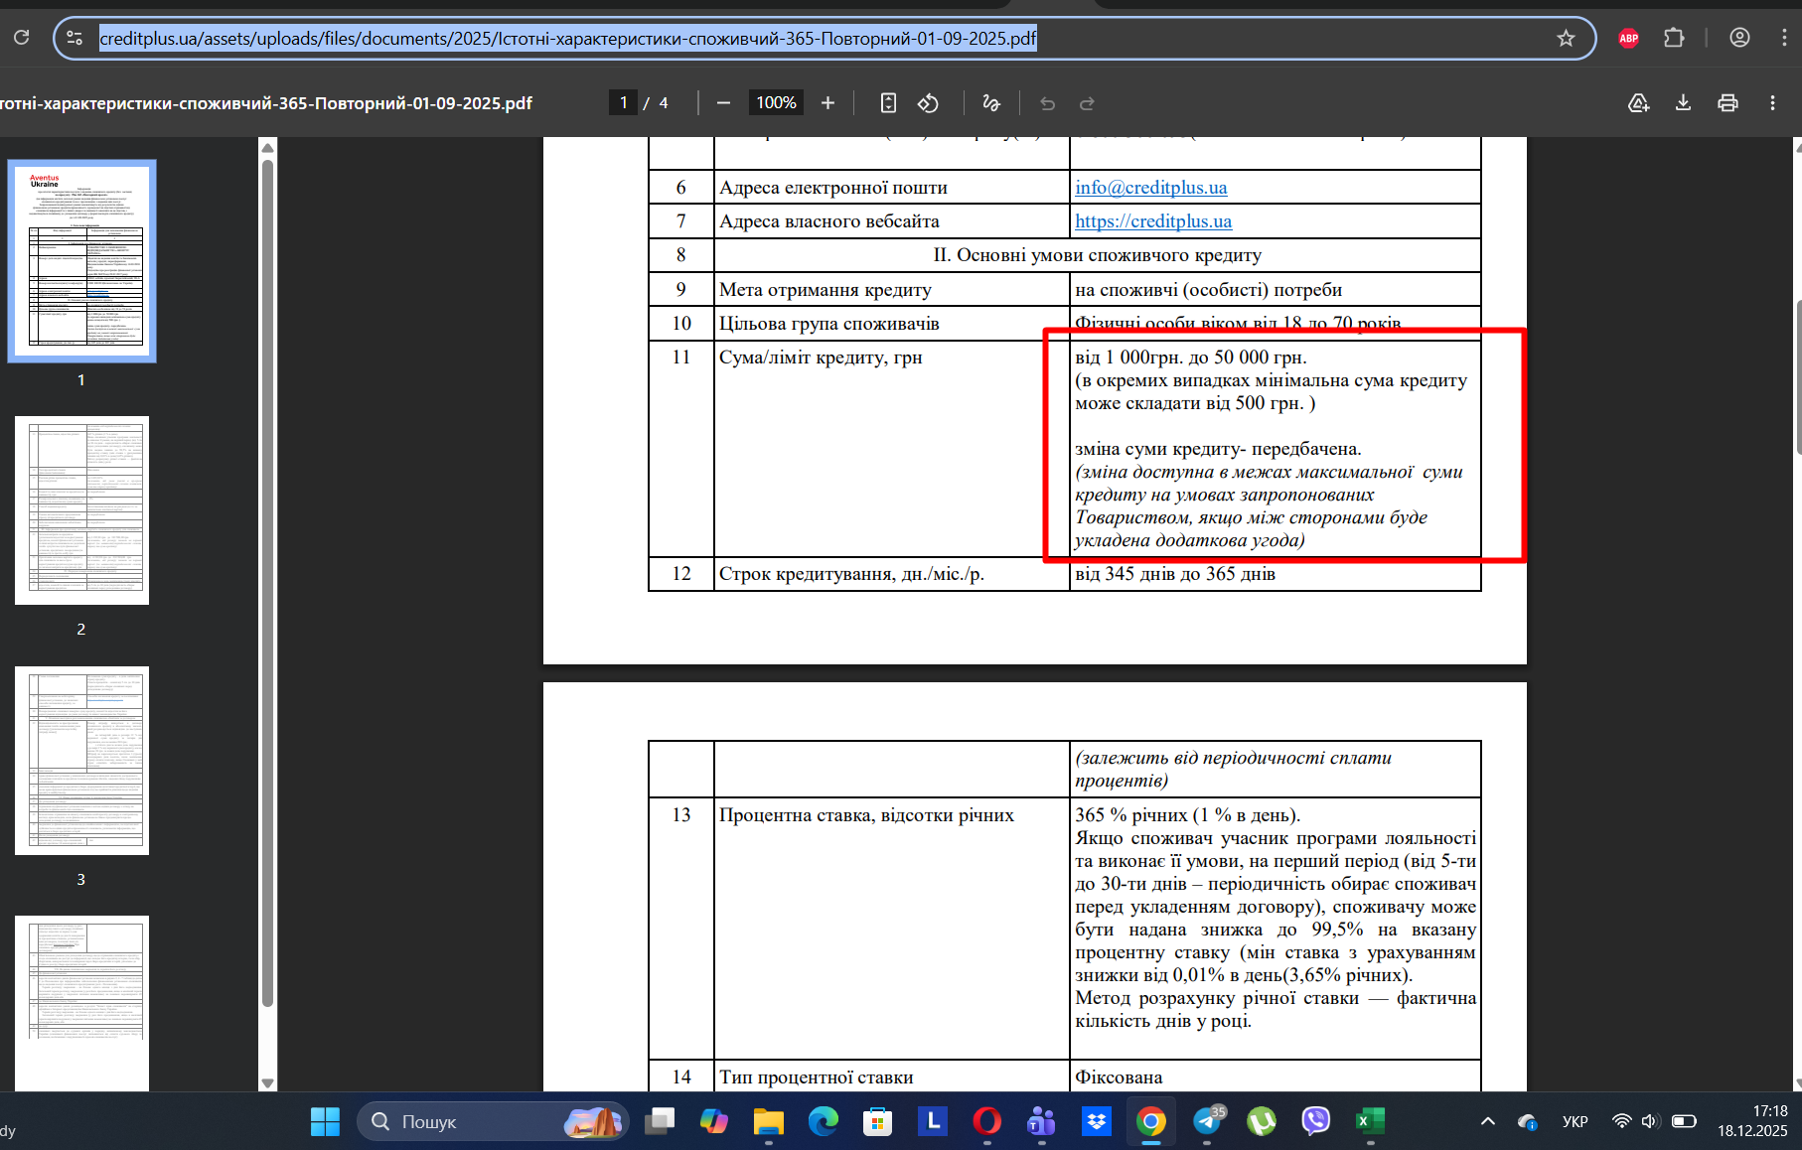
Task: Select page 1 thumbnail
Action: [x=81, y=261]
